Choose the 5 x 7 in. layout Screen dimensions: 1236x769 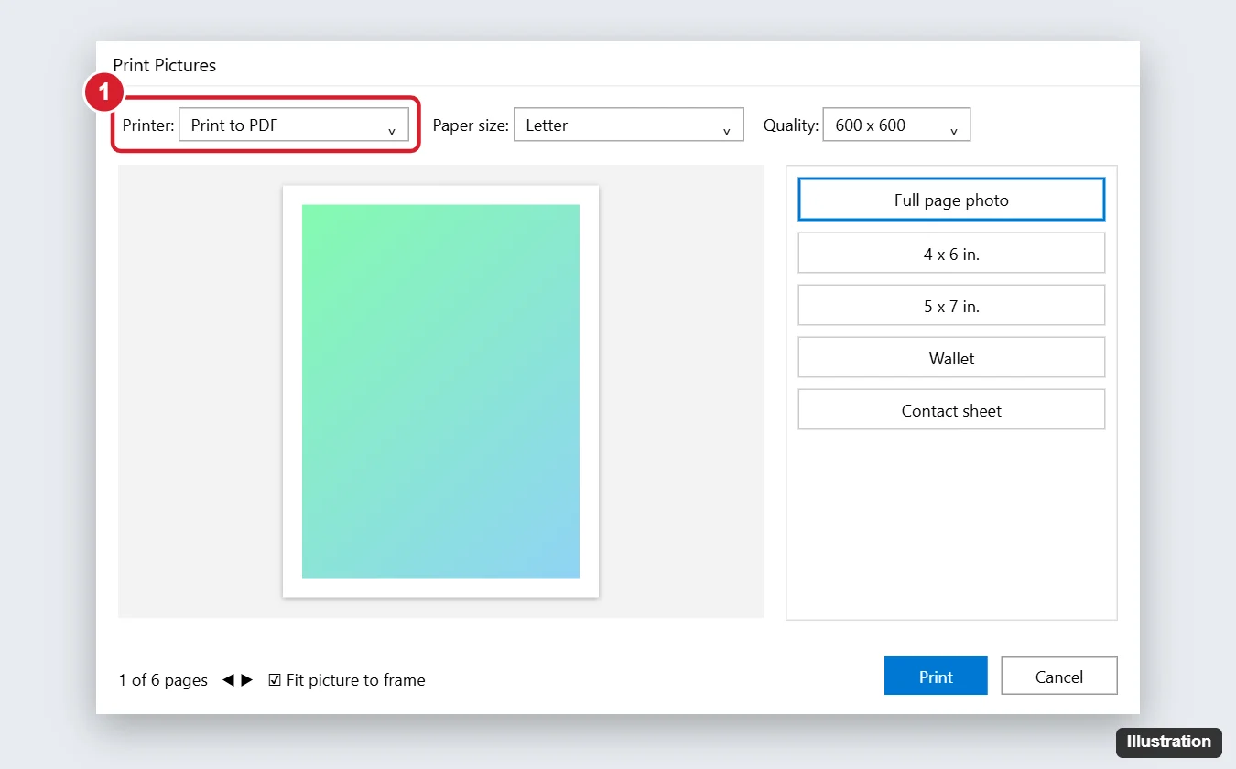tap(951, 306)
